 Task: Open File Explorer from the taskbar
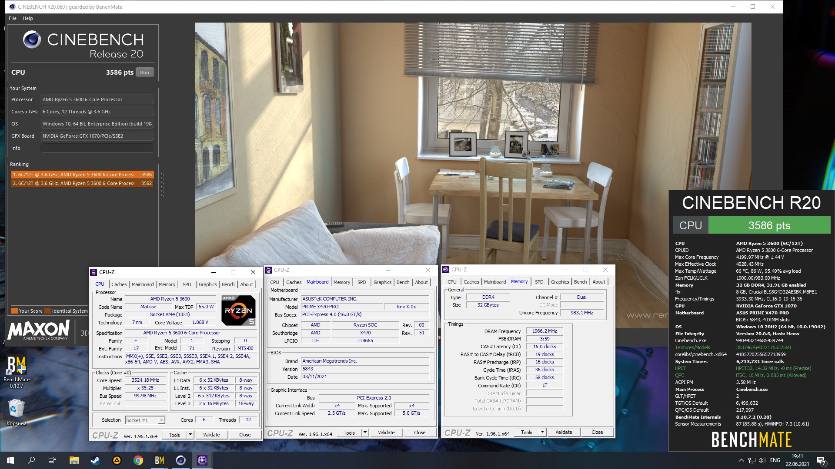[x=74, y=460]
